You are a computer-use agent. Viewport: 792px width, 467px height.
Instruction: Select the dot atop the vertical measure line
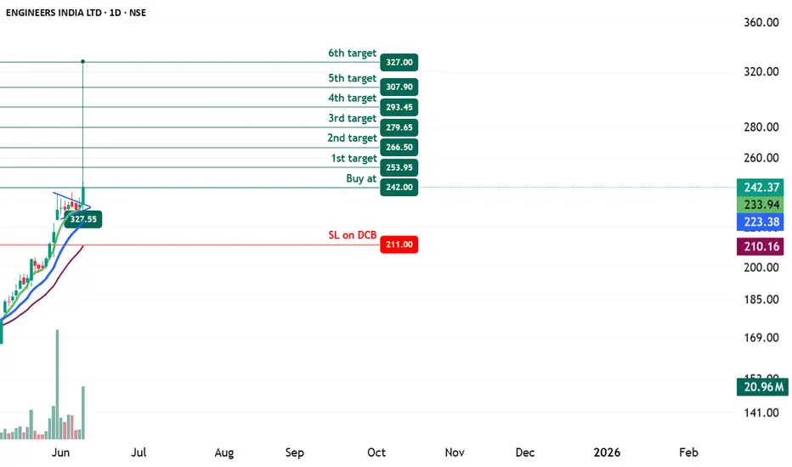pos(82,62)
